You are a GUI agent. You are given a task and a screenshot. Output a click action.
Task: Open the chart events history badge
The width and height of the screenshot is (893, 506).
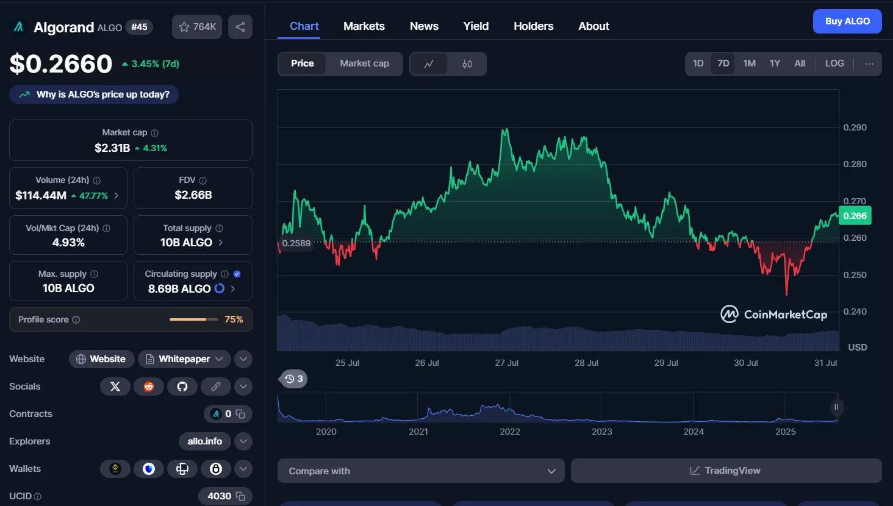(293, 379)
